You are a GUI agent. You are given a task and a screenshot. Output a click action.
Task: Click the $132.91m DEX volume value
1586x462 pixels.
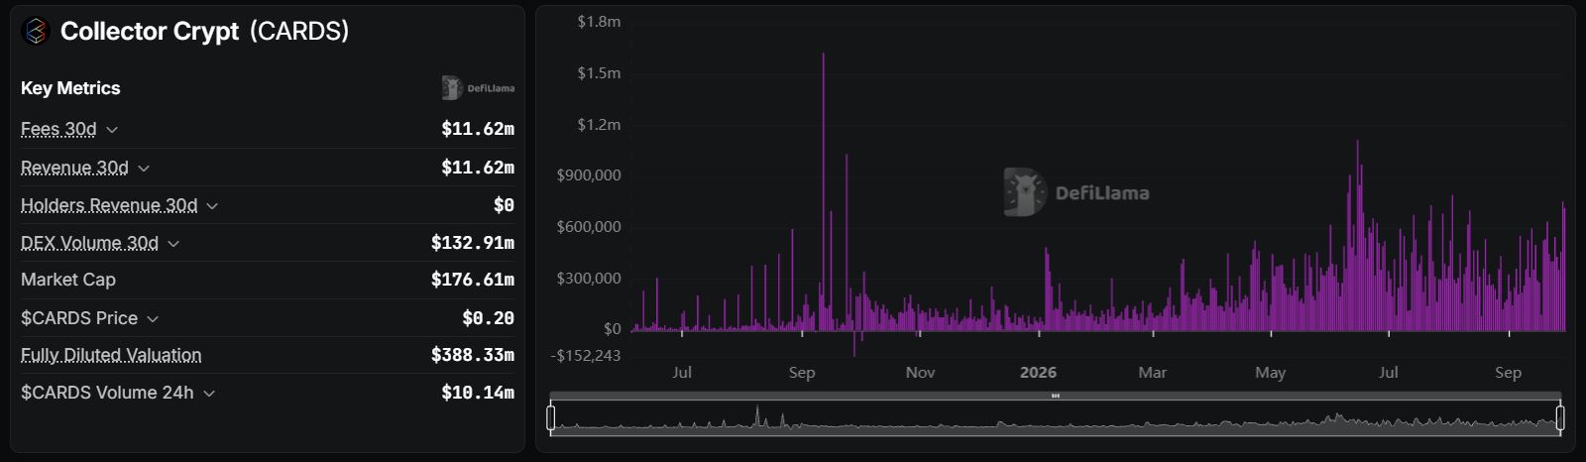(473, 243)
